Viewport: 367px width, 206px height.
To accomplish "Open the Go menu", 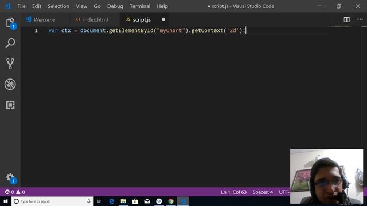I will [x=97, y=6].
